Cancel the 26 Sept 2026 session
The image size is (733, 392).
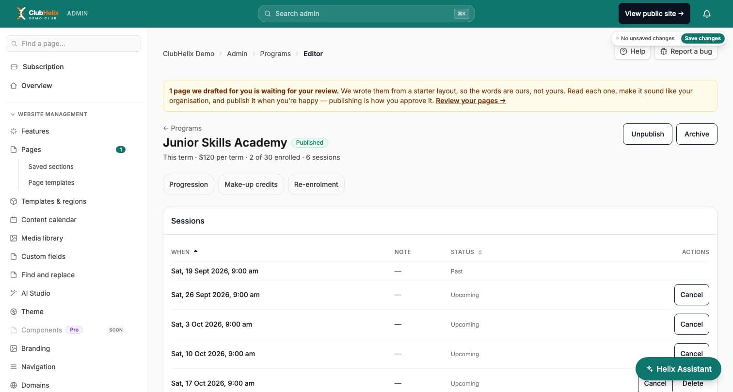(692, 295)
